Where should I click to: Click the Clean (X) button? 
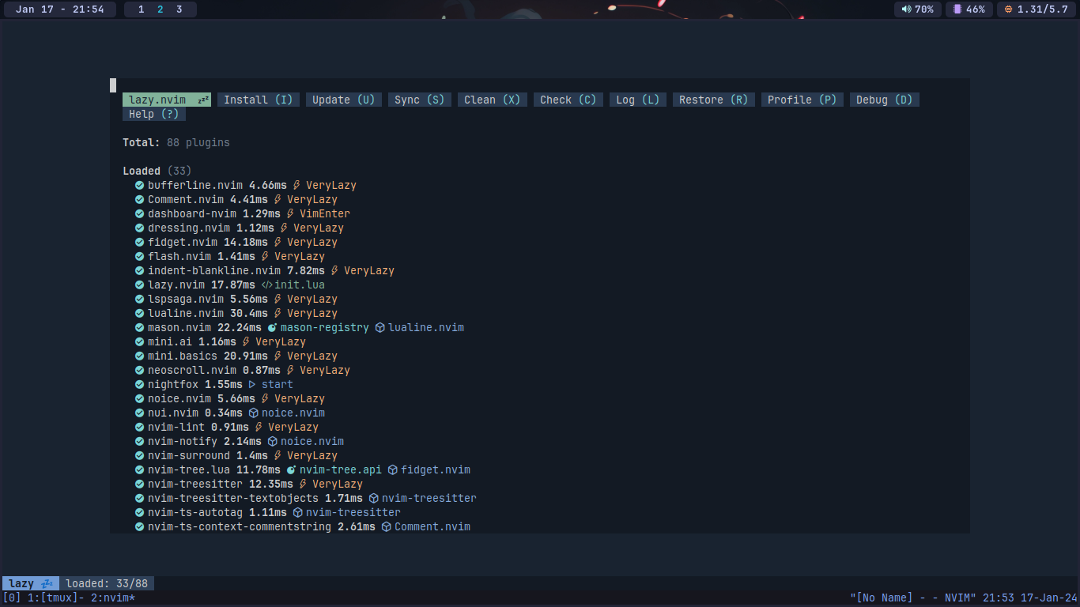point(493,100)
